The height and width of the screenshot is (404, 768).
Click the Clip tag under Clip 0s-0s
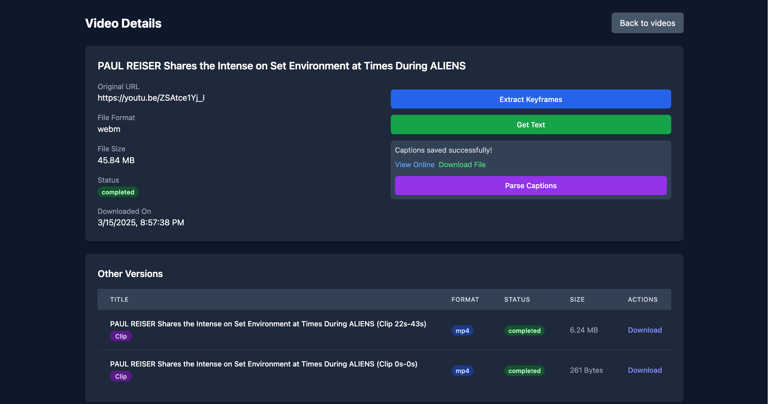click(x=121, y=376)
